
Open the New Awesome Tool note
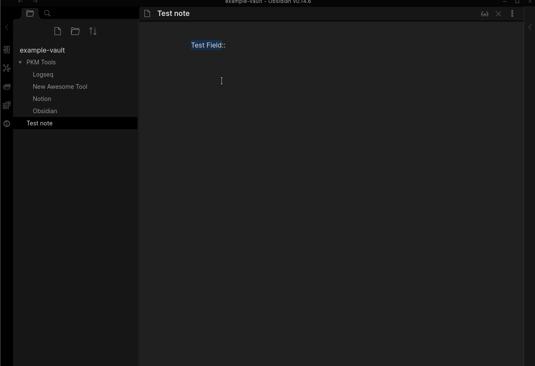(x=60, y=87)
